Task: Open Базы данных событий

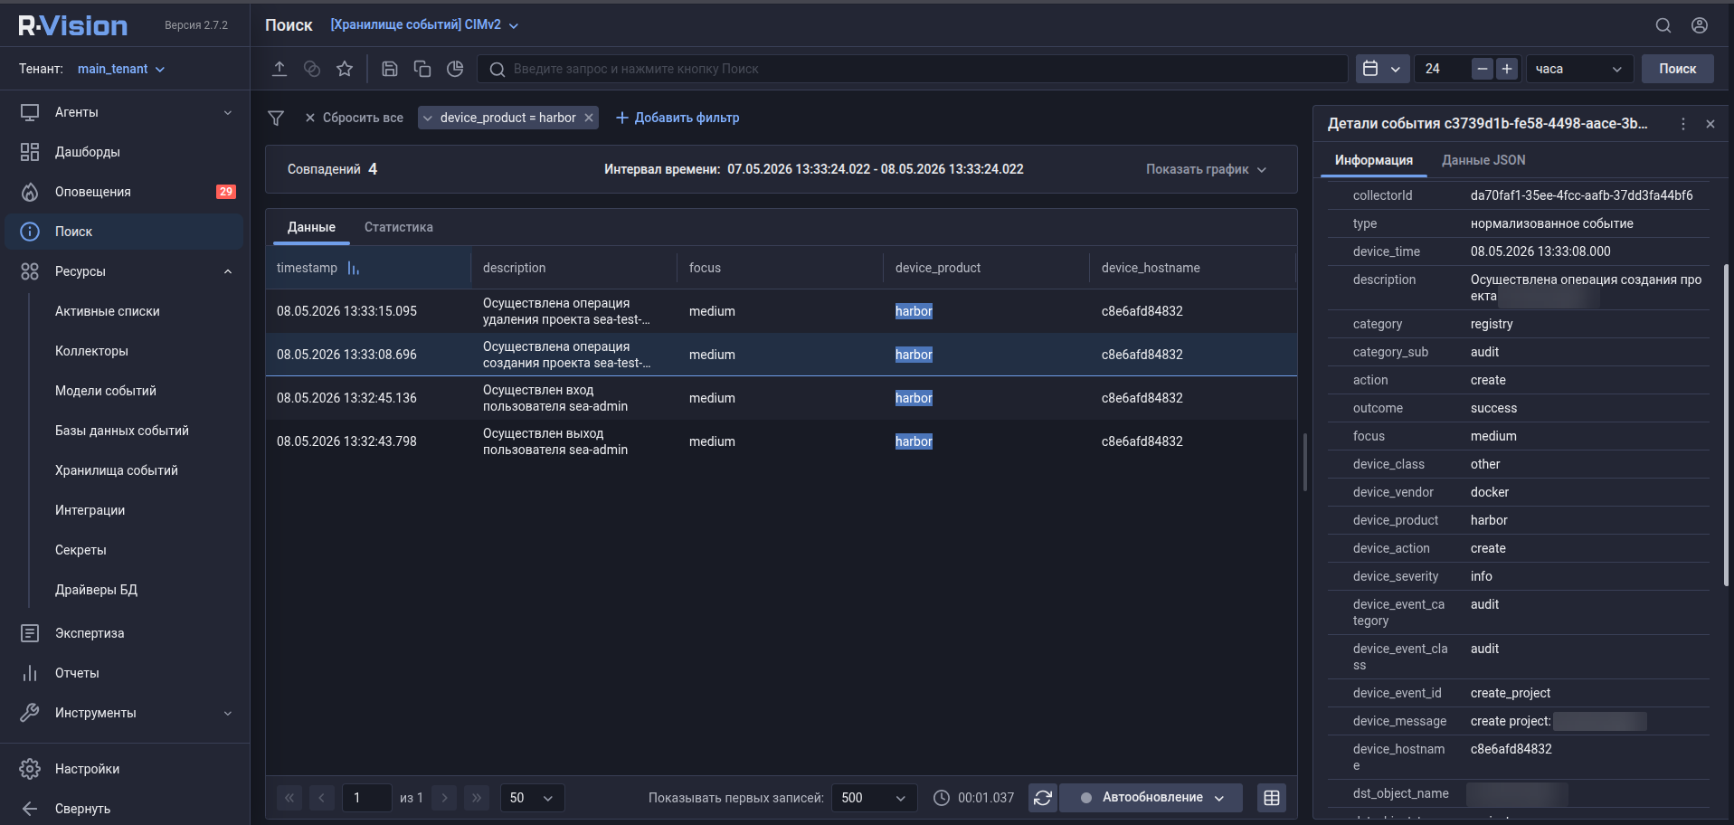Action: tap(121, 431)
